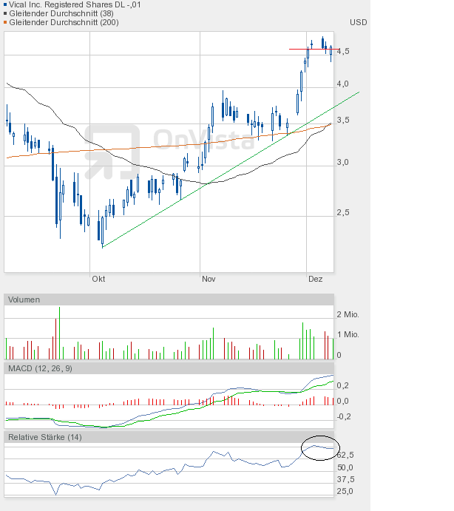Click the Gleitender Durchschnitt (200) legend label

click(64, 22)
